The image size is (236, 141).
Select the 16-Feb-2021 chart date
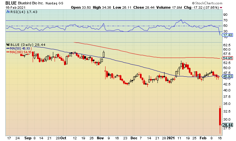click(x=16, y=7)
